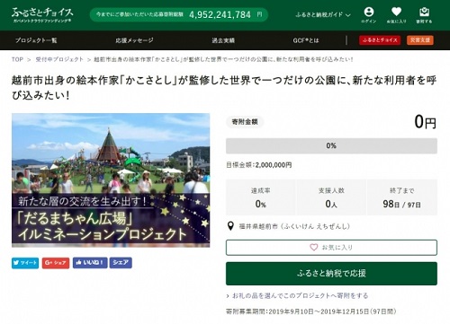Share the project with the G+ シェア button
The image size is (450, 324).
[56, 263]
